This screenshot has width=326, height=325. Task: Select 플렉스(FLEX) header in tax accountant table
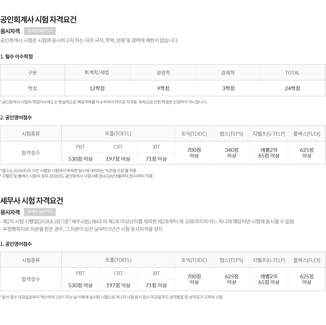307,260
